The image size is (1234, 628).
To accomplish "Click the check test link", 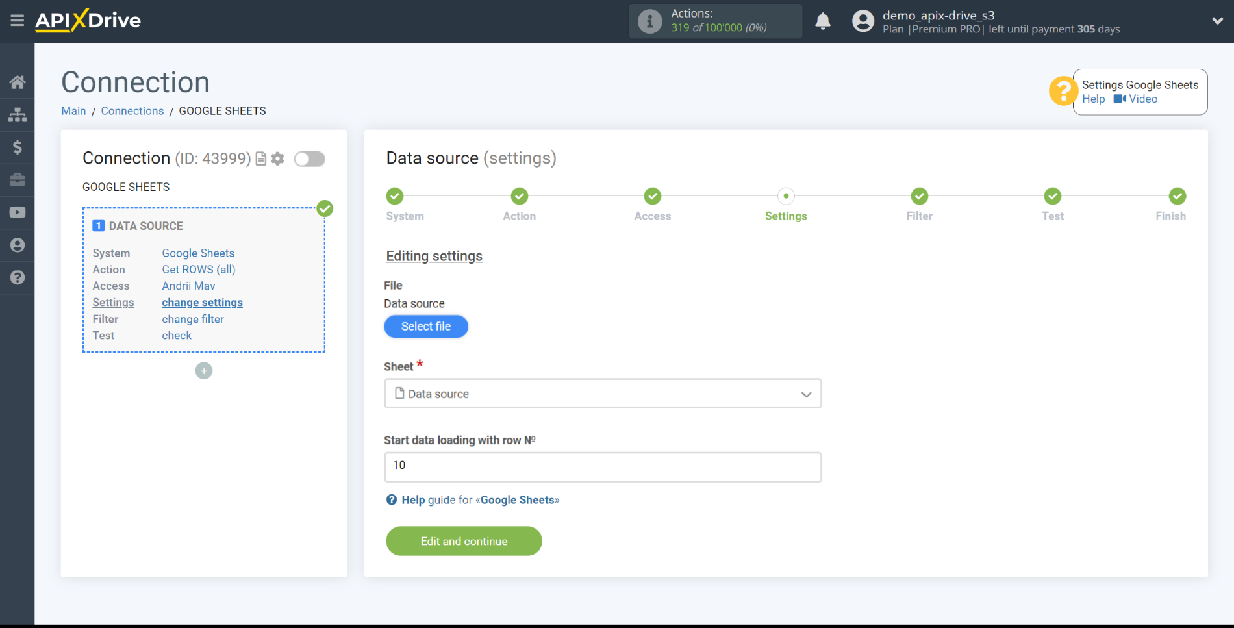I will (177, 336).
